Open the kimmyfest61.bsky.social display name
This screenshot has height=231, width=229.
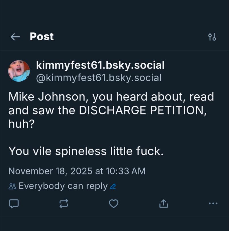100,65
